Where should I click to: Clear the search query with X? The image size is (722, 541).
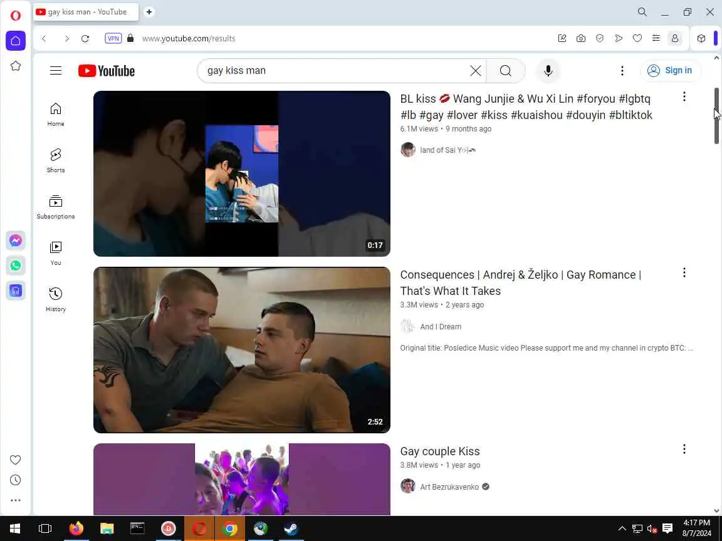coord(476,71)
